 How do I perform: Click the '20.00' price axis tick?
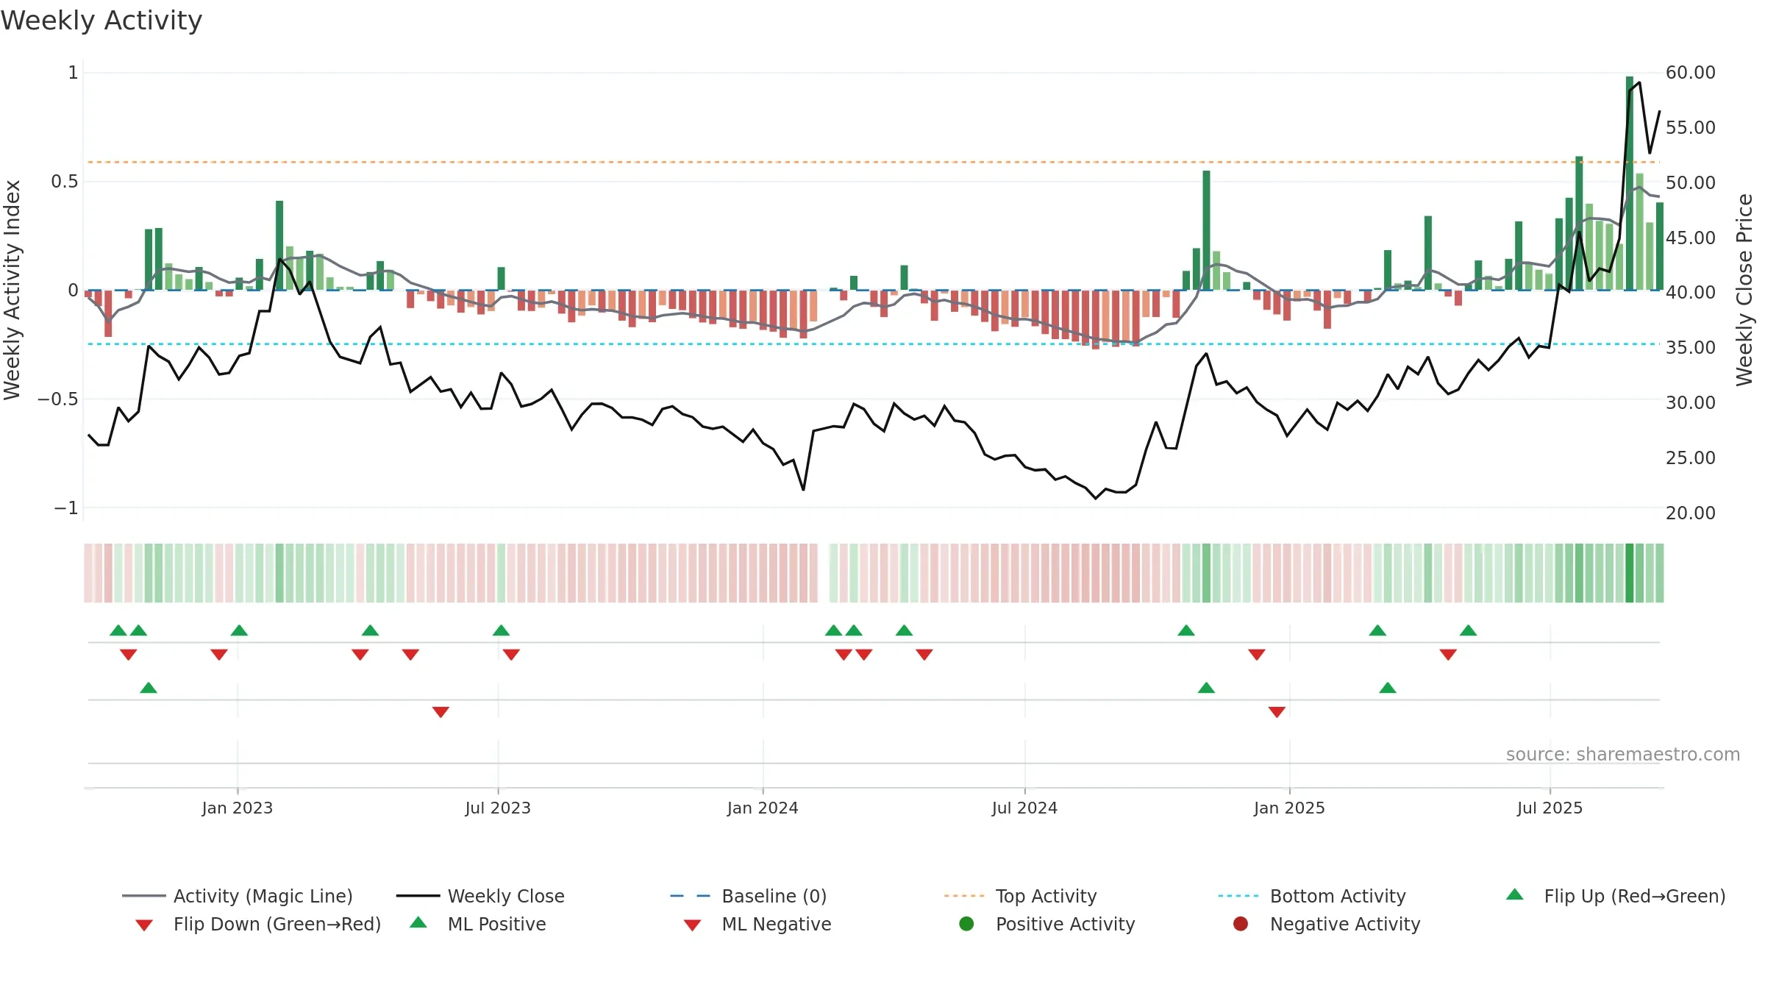coord(1691,513)
